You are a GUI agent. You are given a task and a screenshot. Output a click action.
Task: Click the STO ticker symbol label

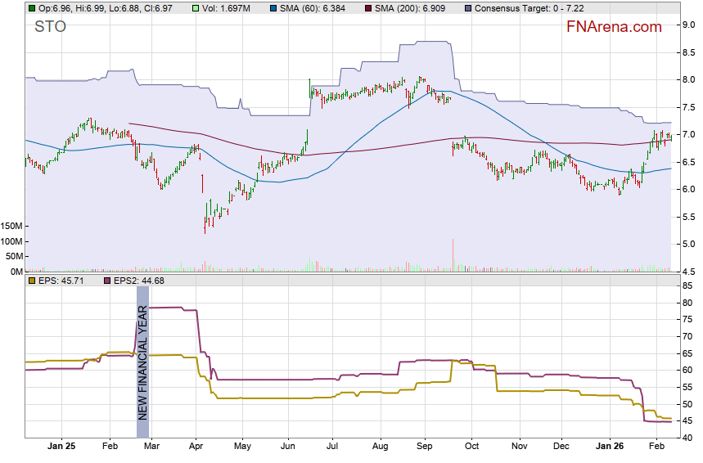pyautogui.click(x=51, y=27)
